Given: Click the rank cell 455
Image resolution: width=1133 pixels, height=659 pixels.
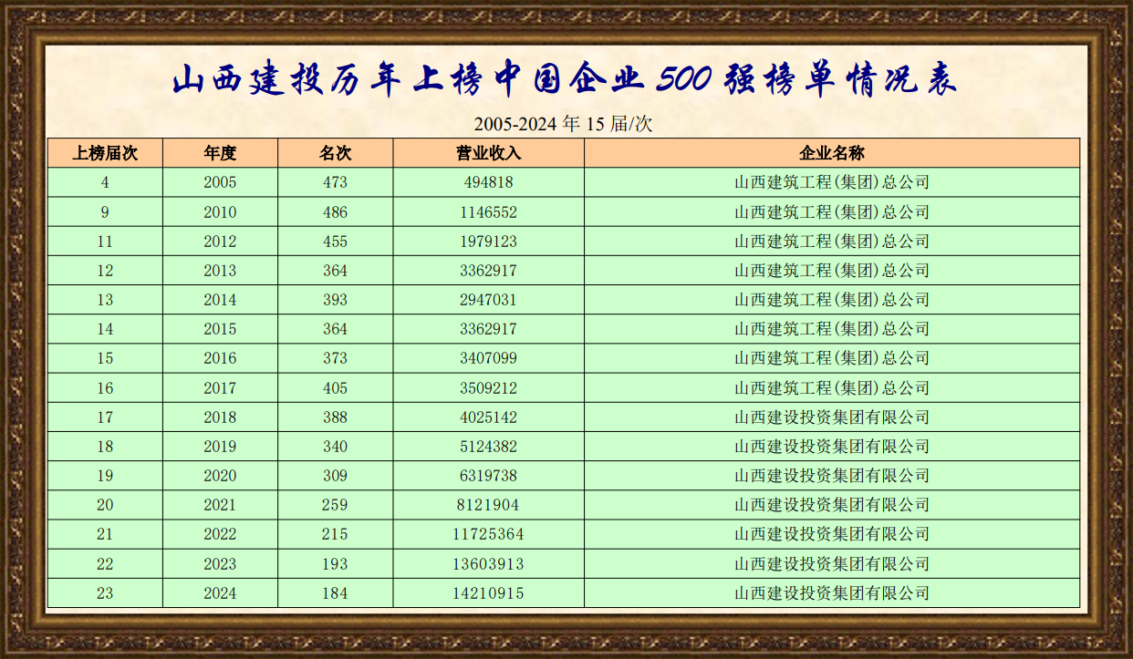Looking at the screenshot, I should pos(335,242).
